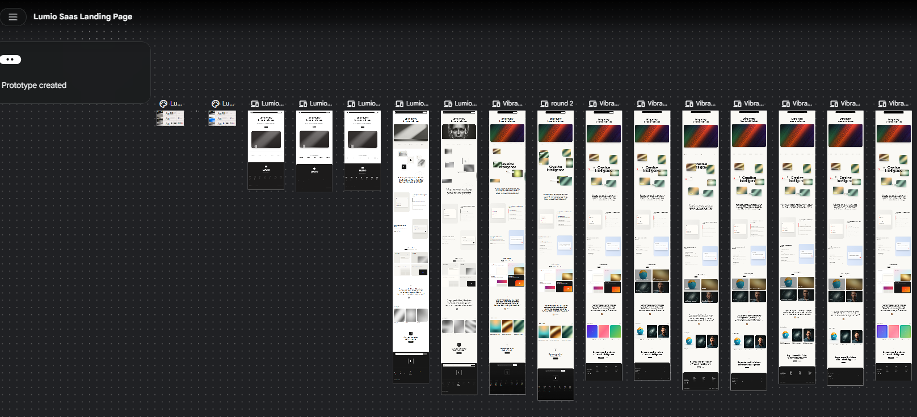Select the long Lumio frame with face hero image
This screenshot has width=917, height=417.
point(459,252)
